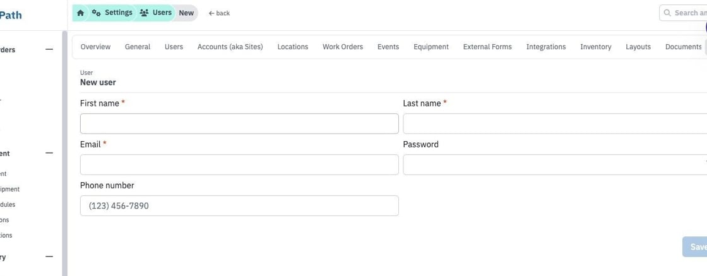Open Accounts (aka Sites) tab
The image size is (707, 276).
[230, 47]
